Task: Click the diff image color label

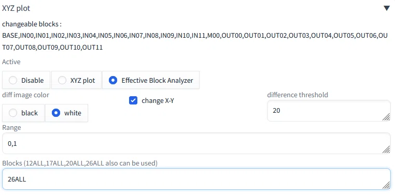Action: (26, 95)
